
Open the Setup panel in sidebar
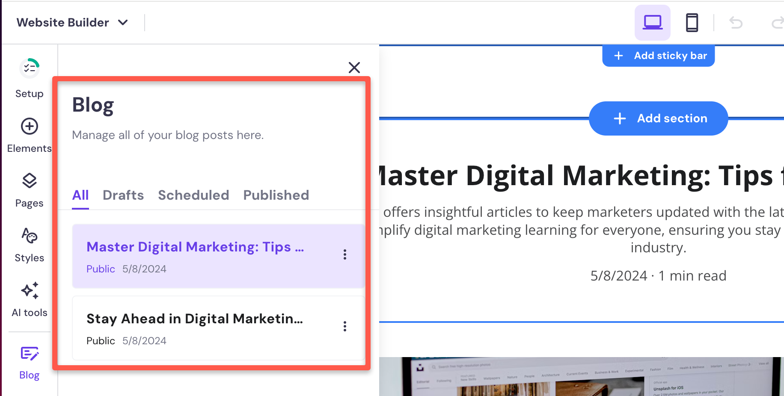pyautogui.click(x=29, y=77)
